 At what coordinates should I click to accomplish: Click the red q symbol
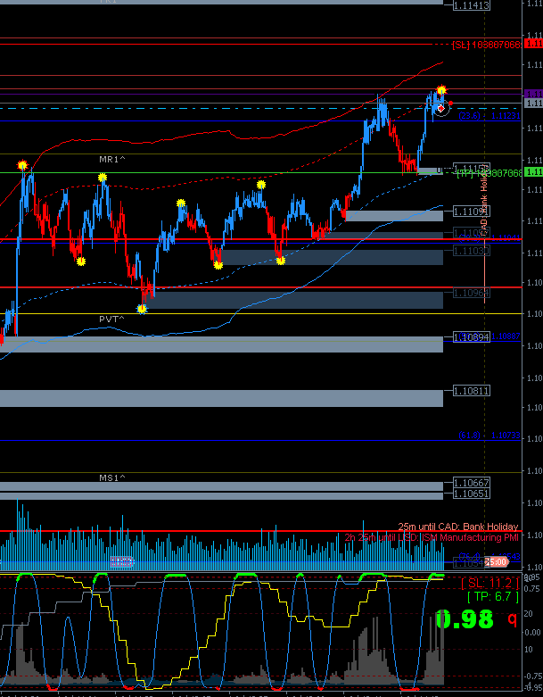tap(513, 618)
